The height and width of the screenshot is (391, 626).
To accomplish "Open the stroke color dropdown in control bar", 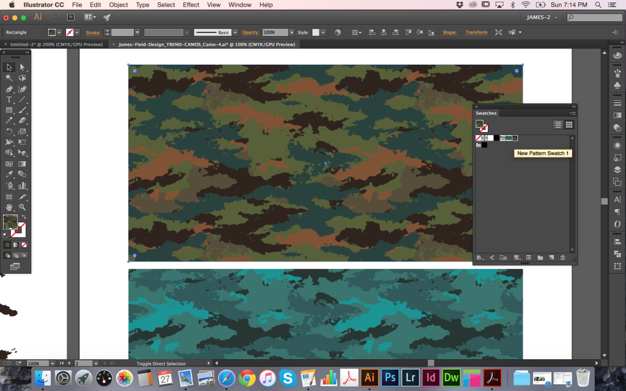I will point(77,32).
